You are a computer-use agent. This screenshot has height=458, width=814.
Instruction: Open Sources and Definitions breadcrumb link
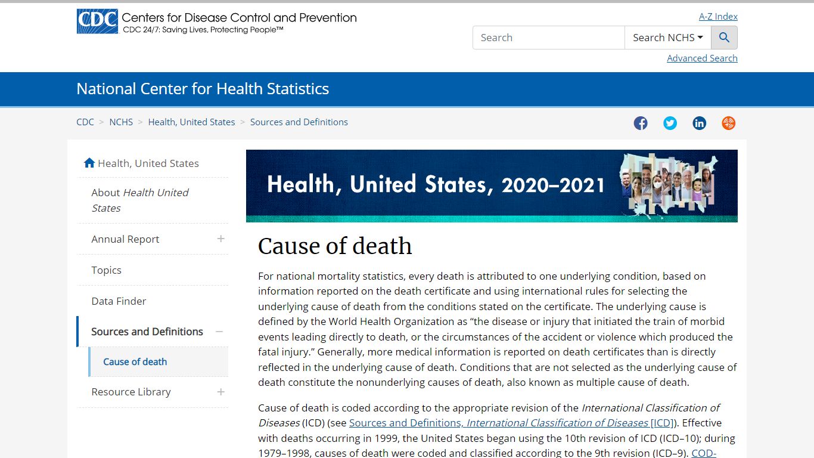click(299, 122)
